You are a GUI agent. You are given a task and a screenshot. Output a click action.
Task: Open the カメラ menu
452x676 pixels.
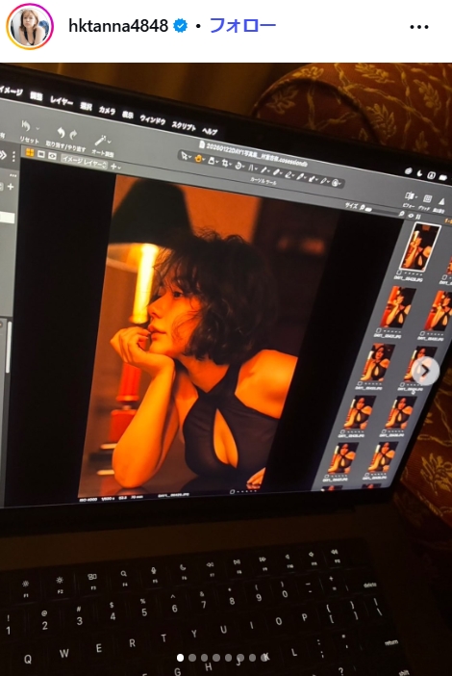107,110
